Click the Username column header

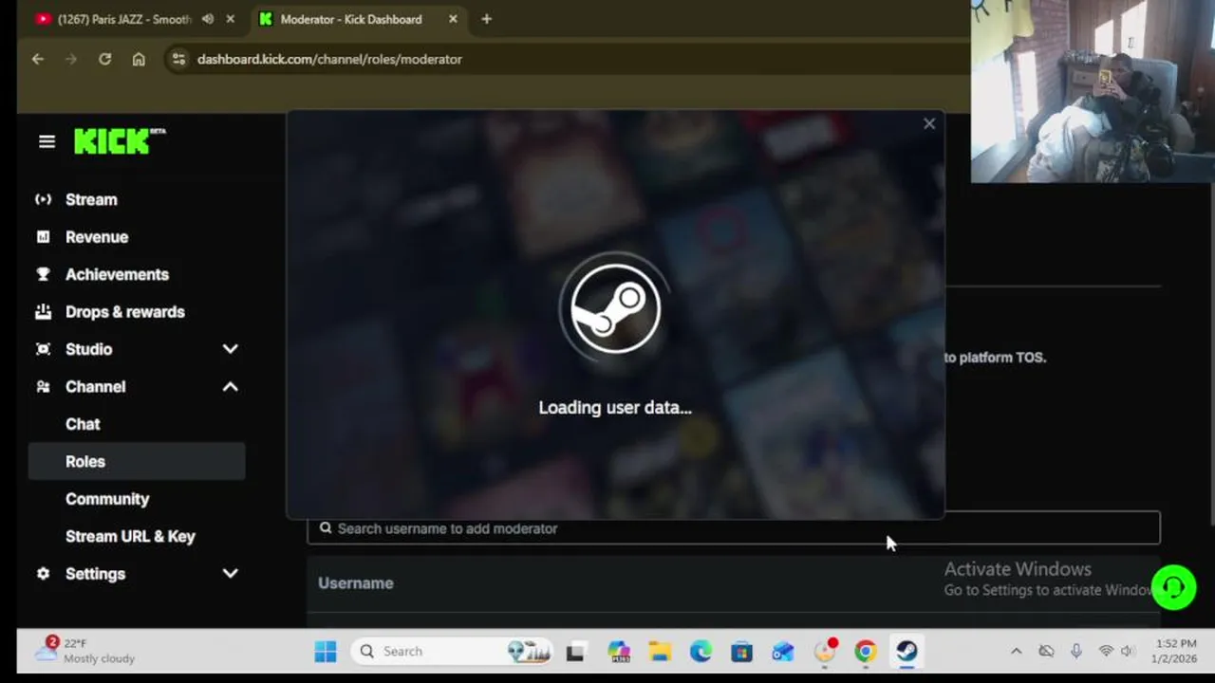click(355, 583)
